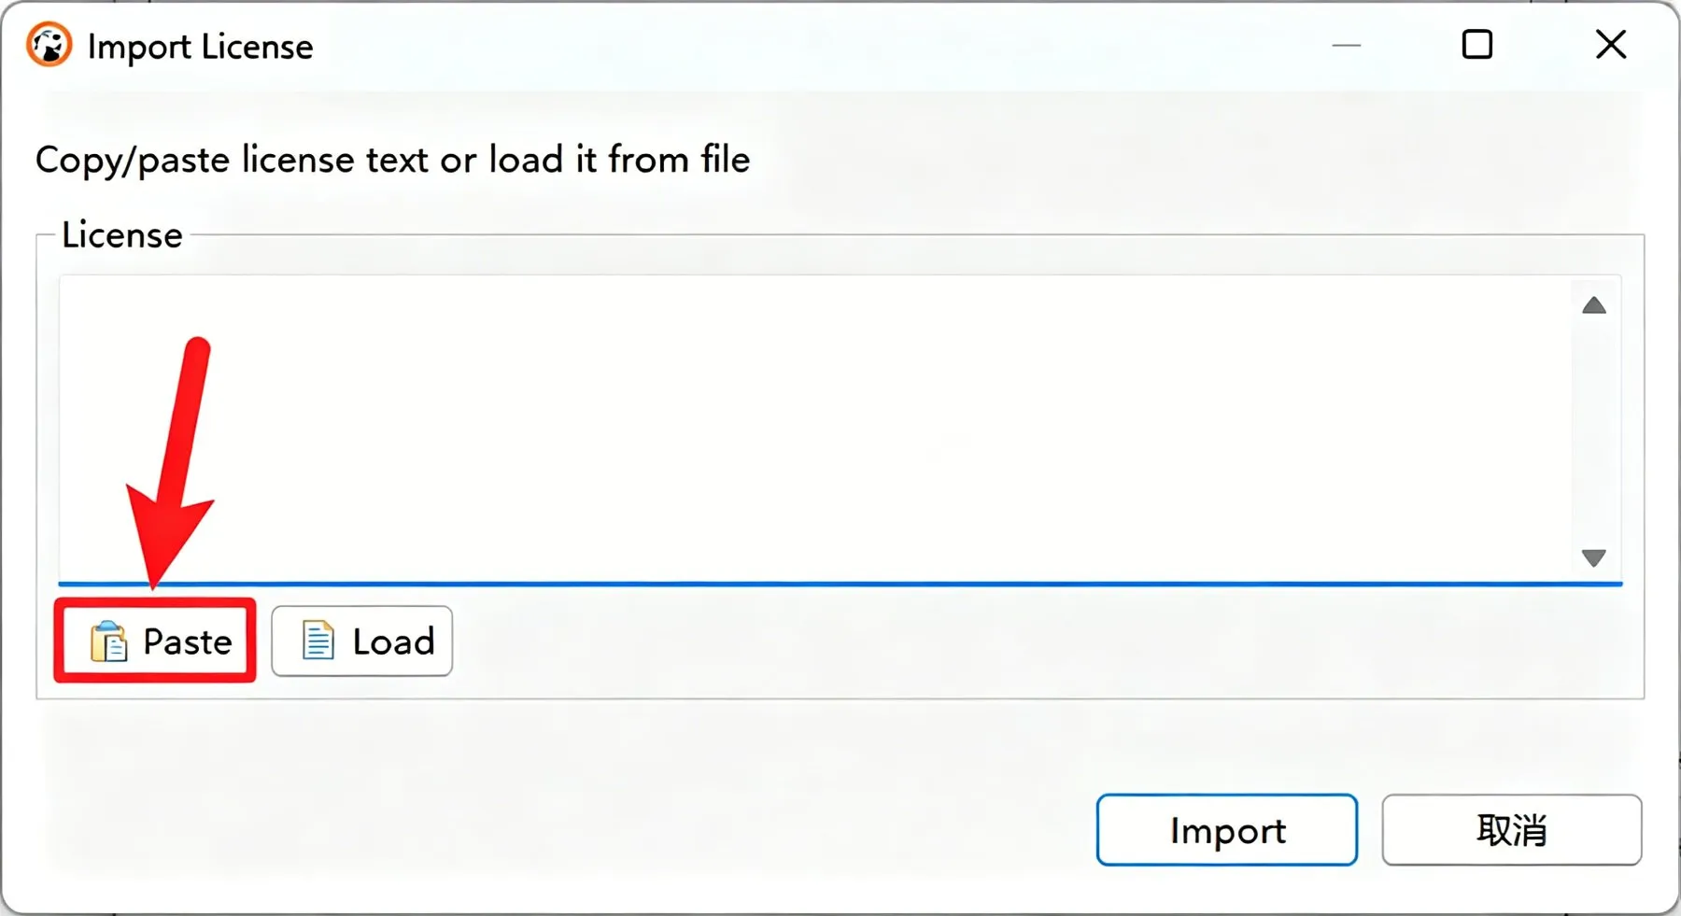
Task: Click the document icon on Load
Action: click(x=318, y=641)
